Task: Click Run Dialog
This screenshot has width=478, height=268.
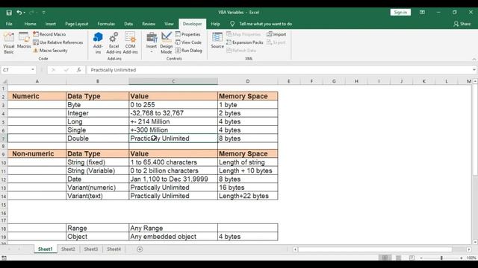Action: (189, 51)
